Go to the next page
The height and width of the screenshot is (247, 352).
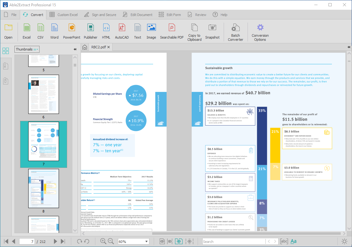tap(55, 241)
